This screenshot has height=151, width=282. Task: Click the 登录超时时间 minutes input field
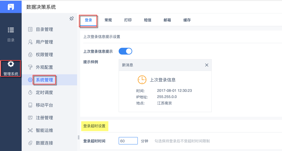coord(128,141)
